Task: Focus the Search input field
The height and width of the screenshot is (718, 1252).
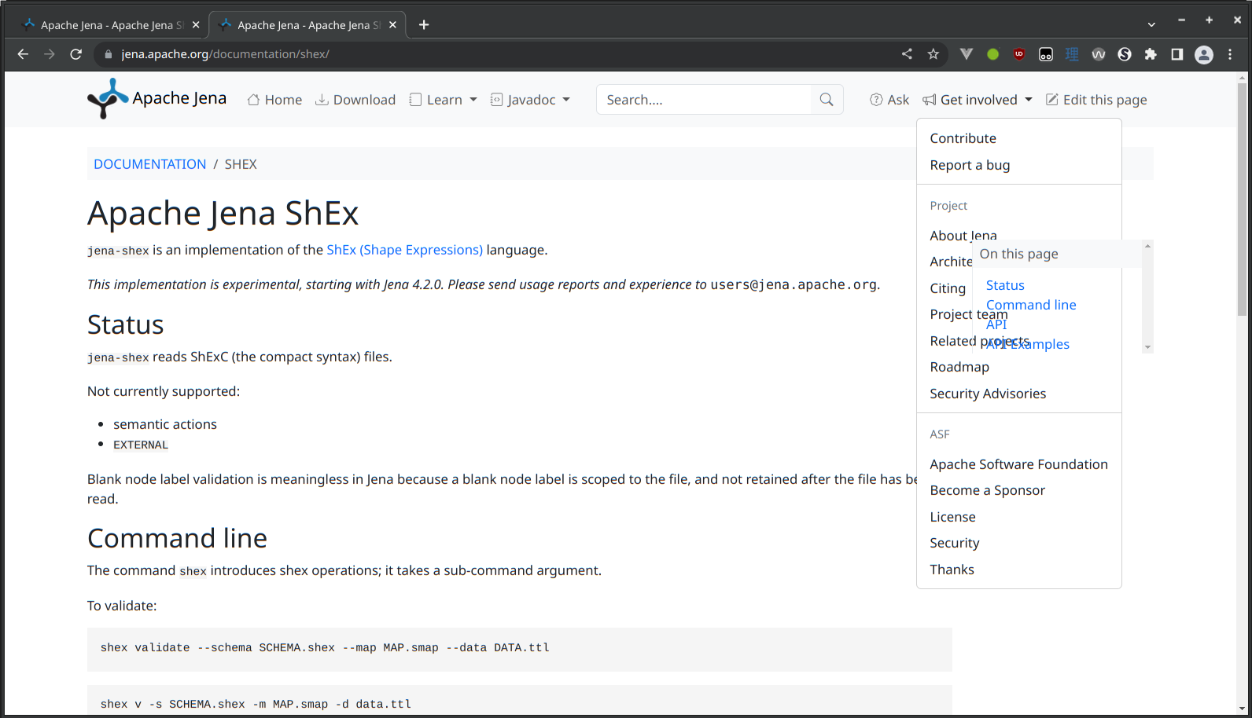Action: 704,100
